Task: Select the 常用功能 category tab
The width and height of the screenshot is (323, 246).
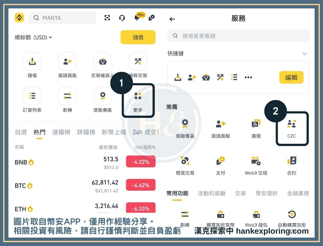Action: (177, 193)
